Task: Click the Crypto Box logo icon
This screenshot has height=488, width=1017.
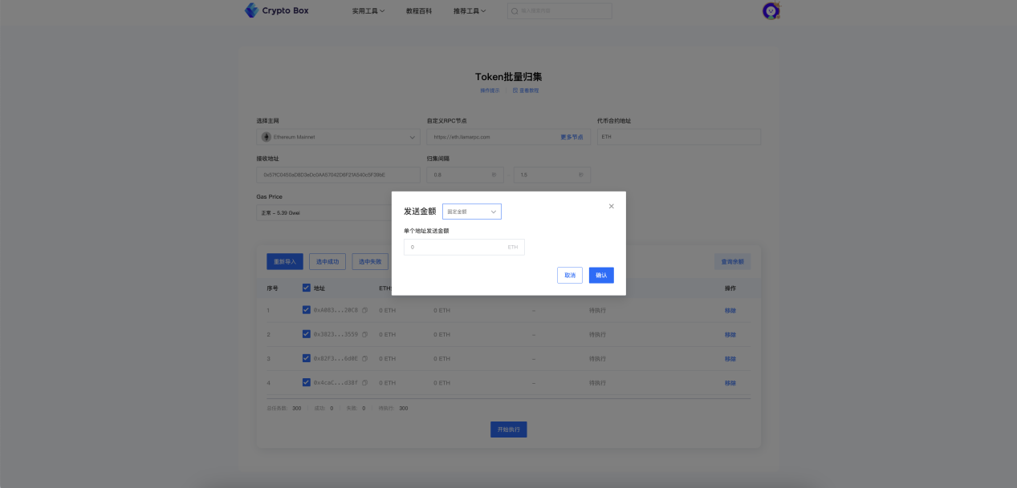Action: (252, 10)
